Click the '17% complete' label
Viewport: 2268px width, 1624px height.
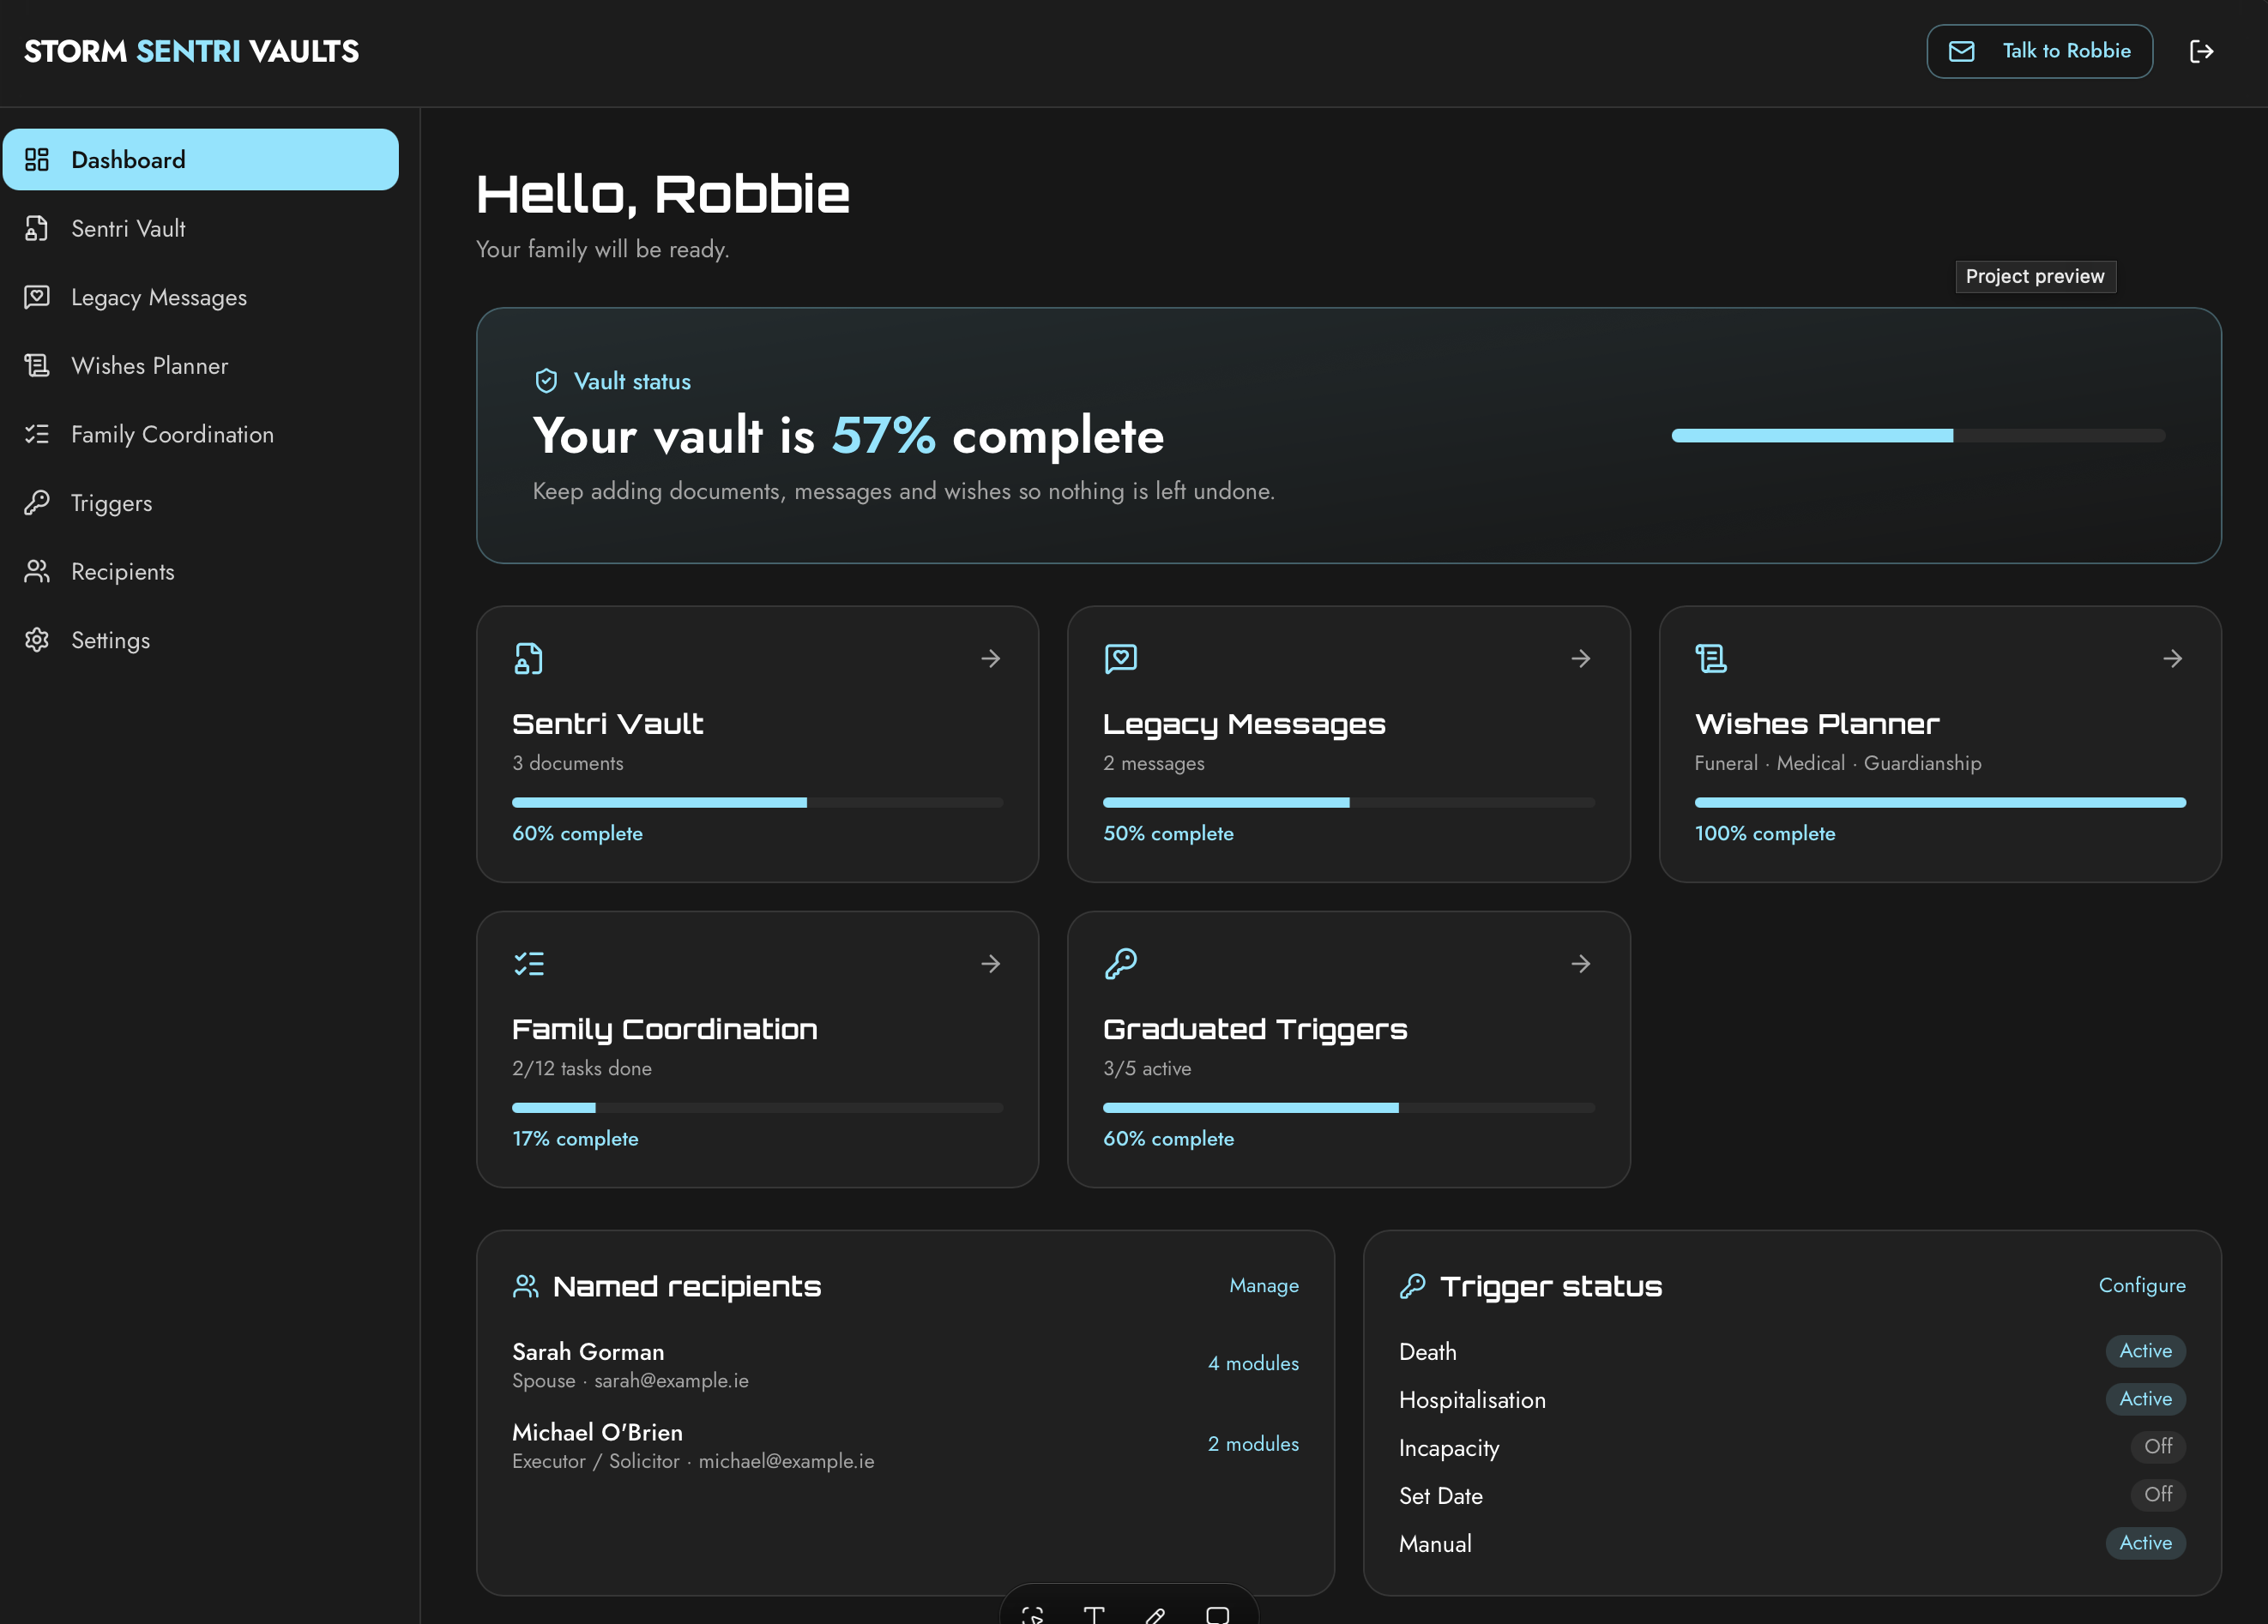[575, 1140]
